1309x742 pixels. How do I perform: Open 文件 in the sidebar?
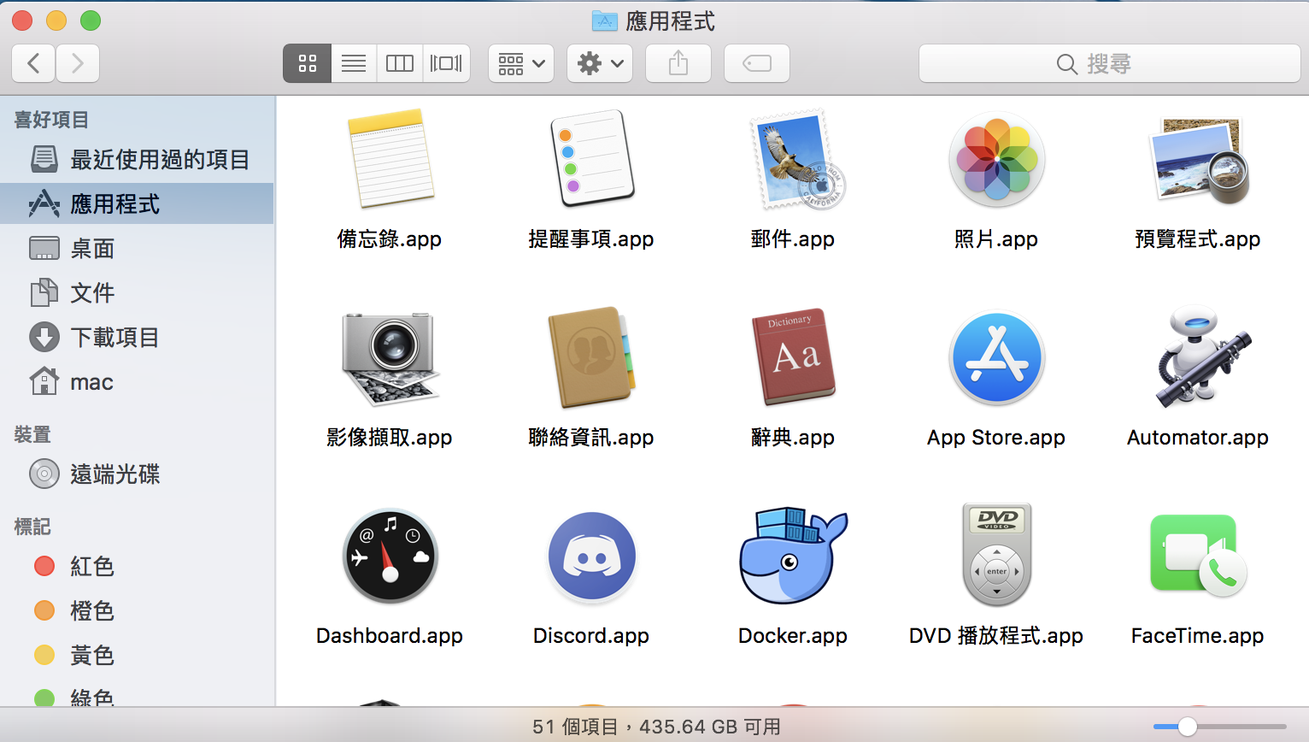(138, 292)
